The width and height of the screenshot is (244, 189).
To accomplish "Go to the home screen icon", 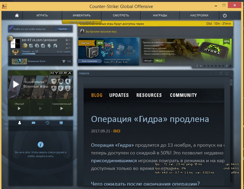I will pyautogui.click(x=17, y=15).
